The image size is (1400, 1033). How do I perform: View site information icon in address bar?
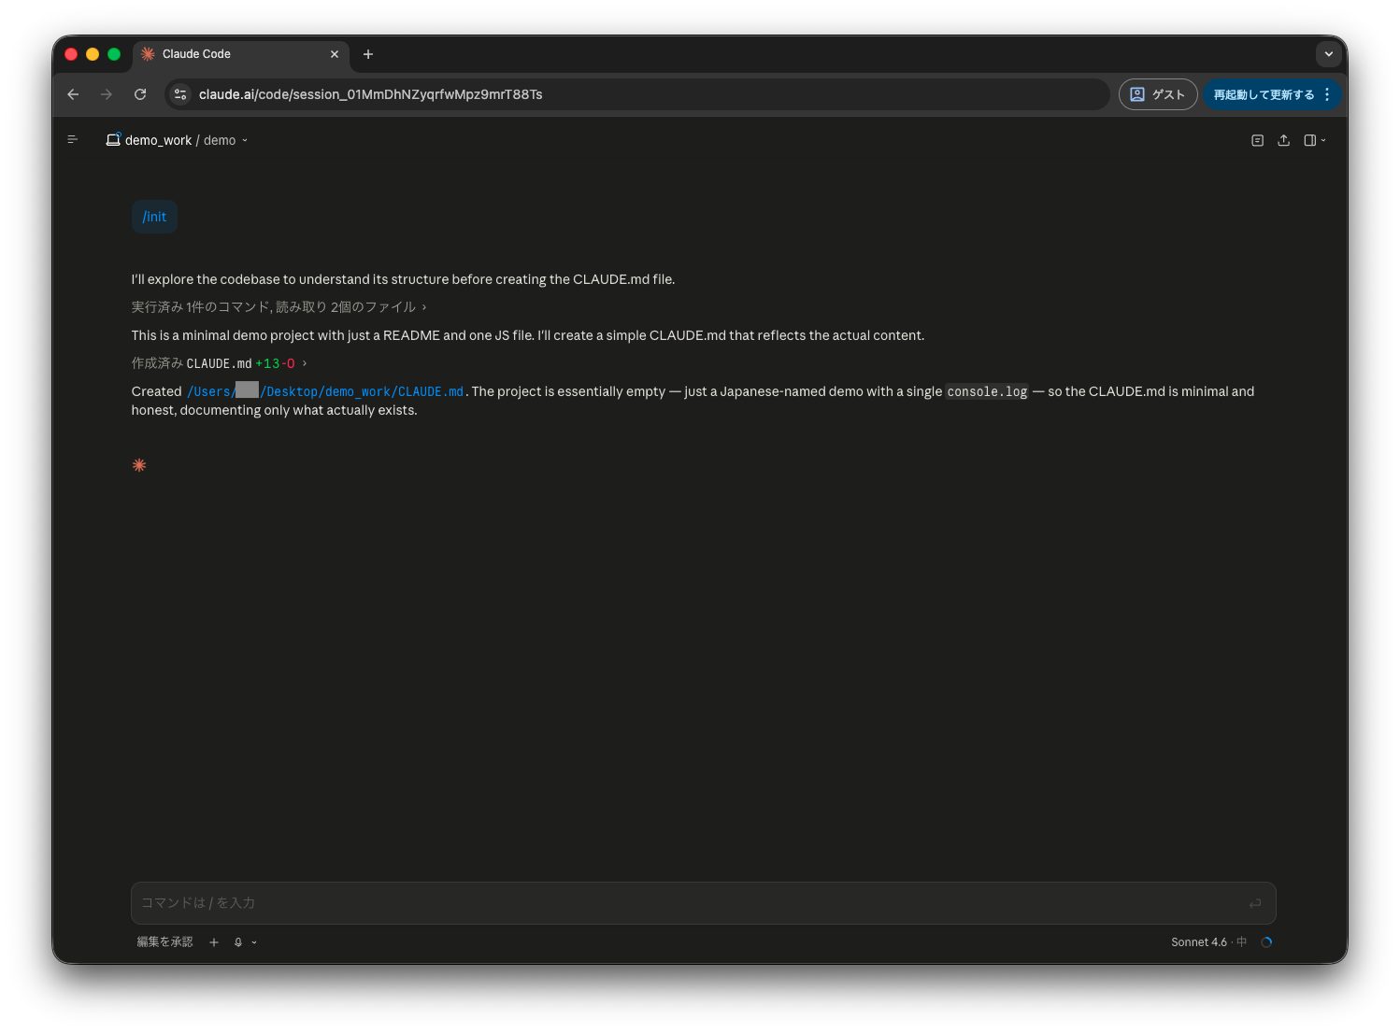tap(180, 94)
